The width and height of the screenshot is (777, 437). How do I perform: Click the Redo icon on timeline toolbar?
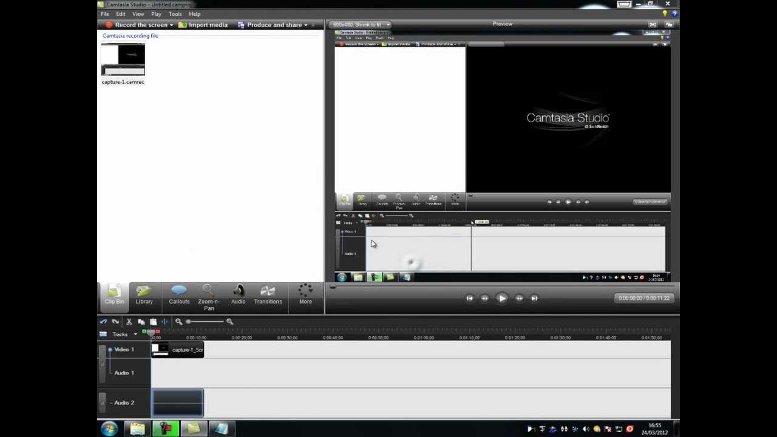pyautogui.click(x=115, y=322)
